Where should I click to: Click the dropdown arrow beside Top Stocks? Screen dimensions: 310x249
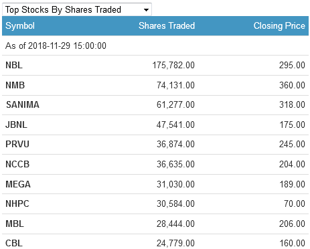[x=146, y=10]
